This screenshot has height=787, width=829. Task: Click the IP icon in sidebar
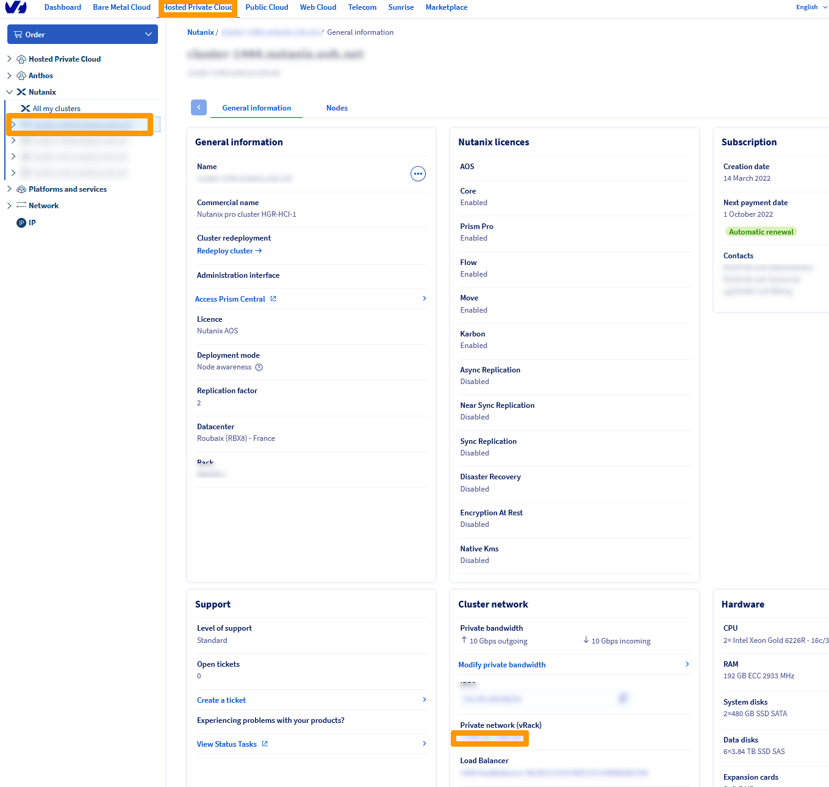click(21, 223)
